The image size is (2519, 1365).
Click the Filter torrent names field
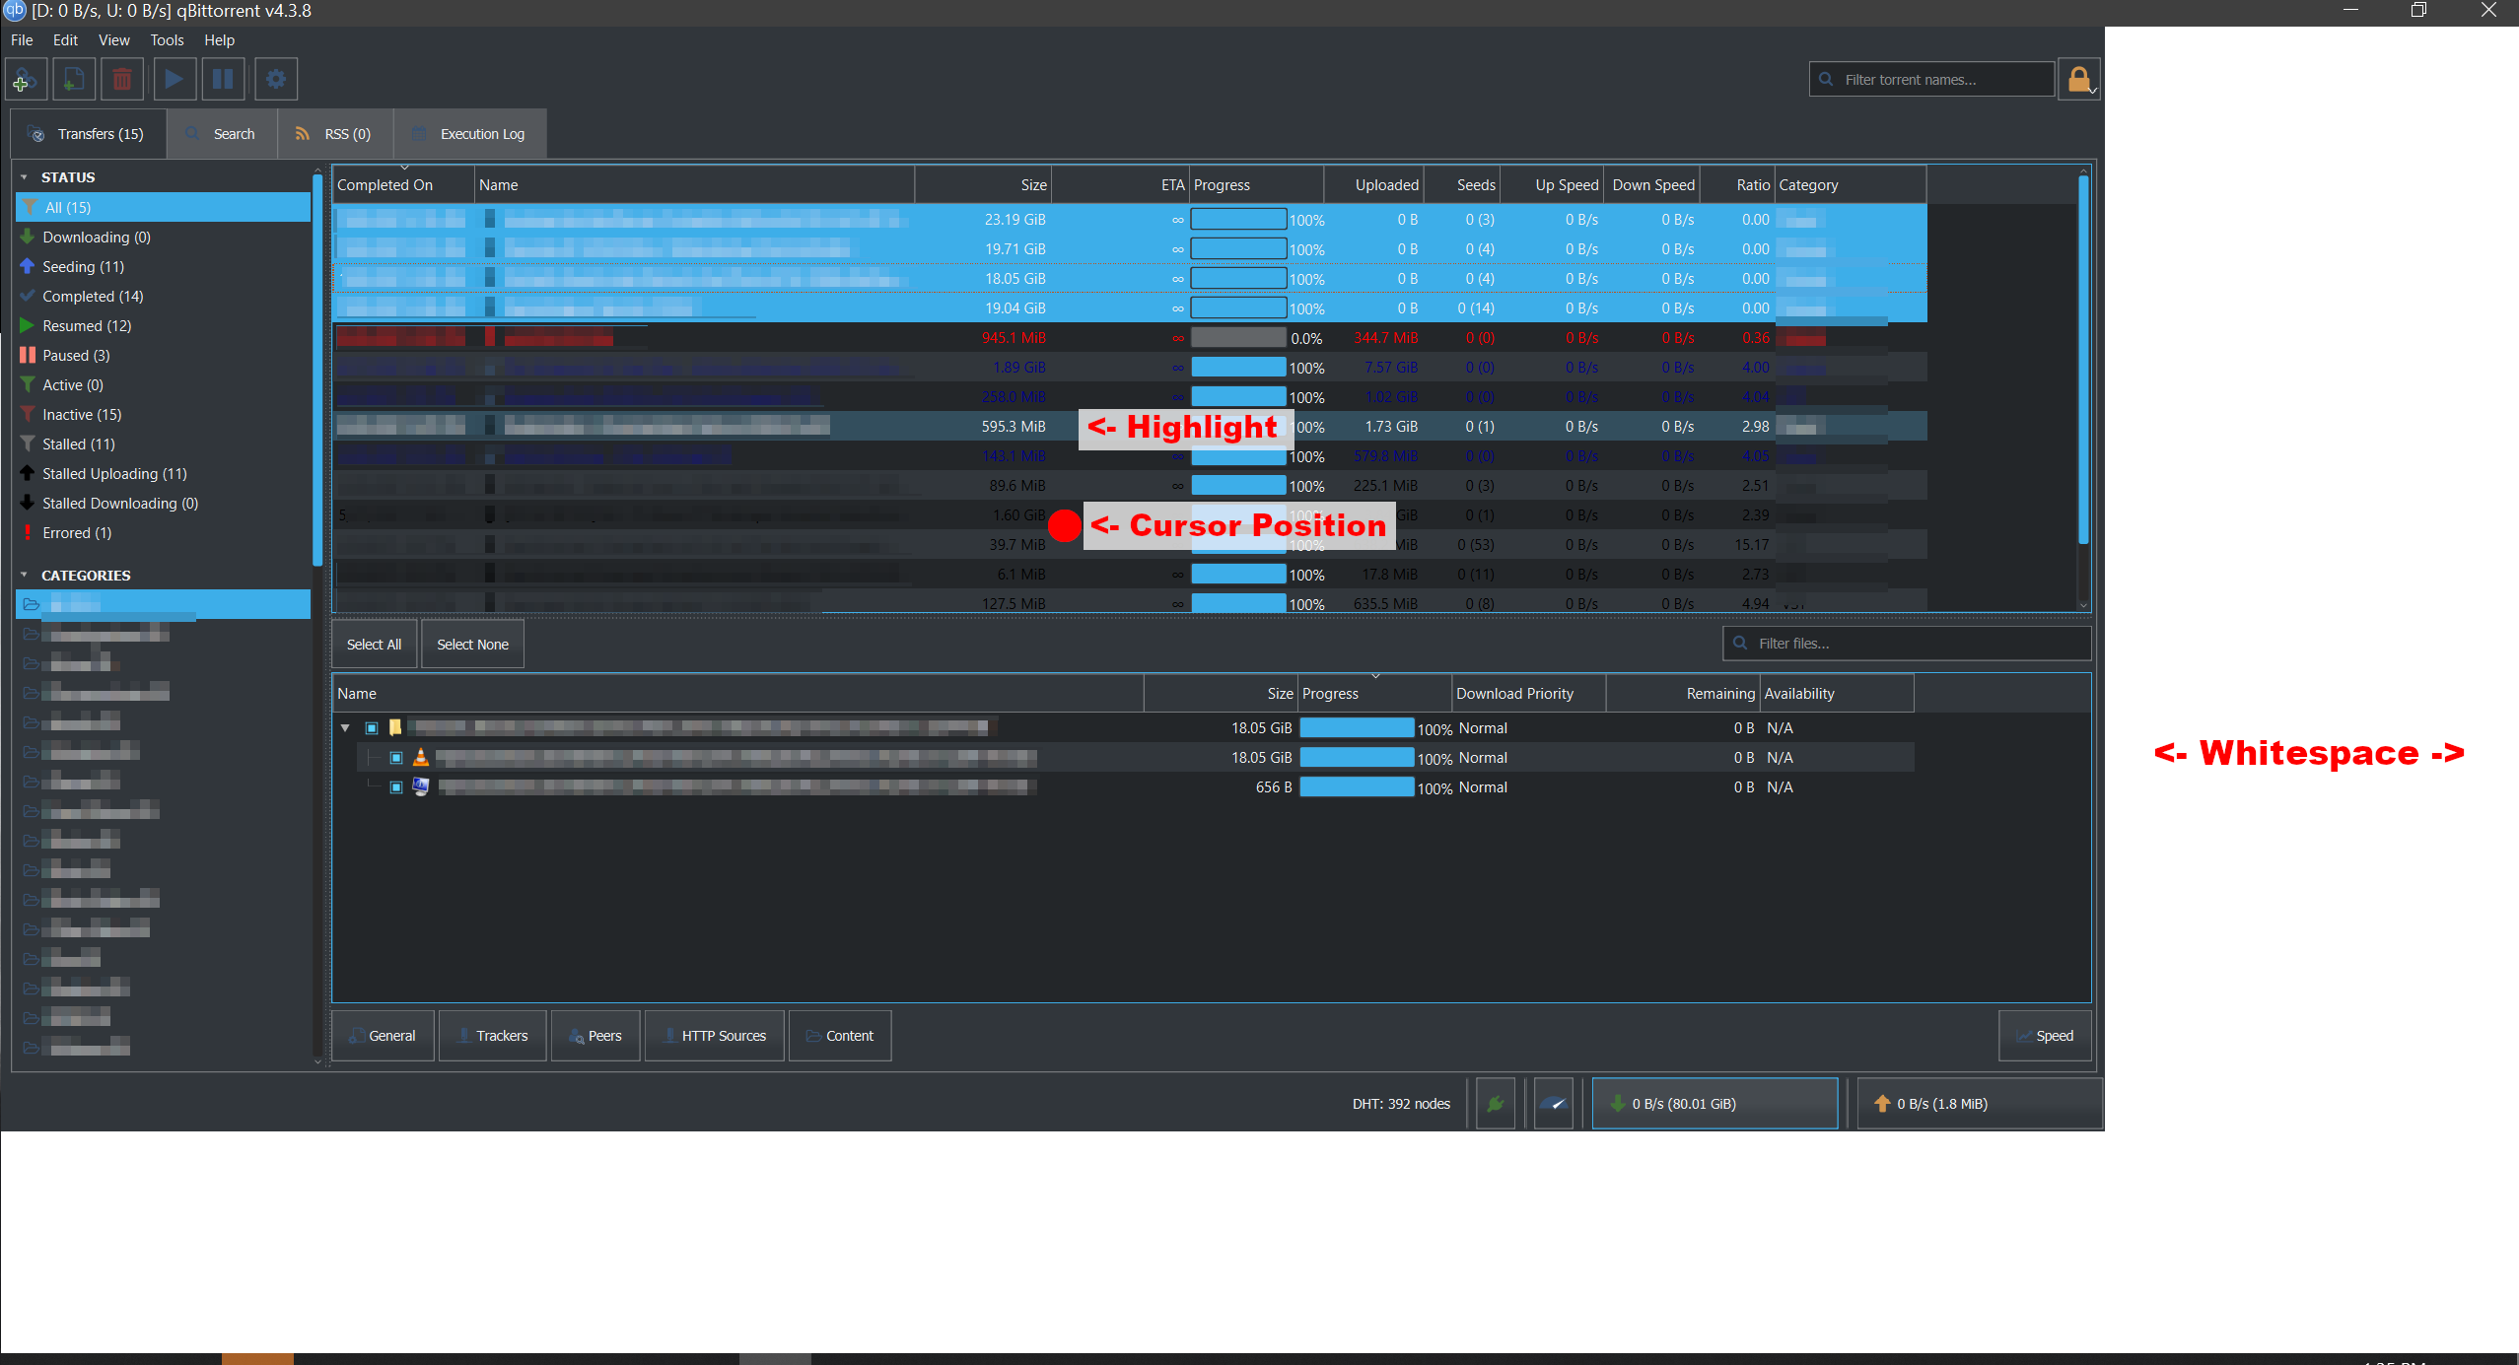tap(1932, 79)
